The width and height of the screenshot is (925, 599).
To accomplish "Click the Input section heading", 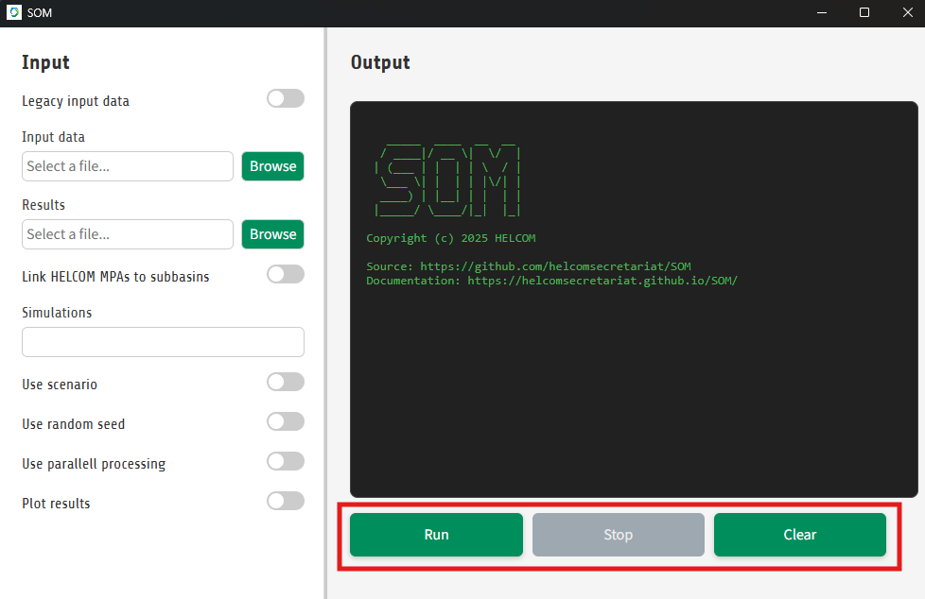I will 45,62.
